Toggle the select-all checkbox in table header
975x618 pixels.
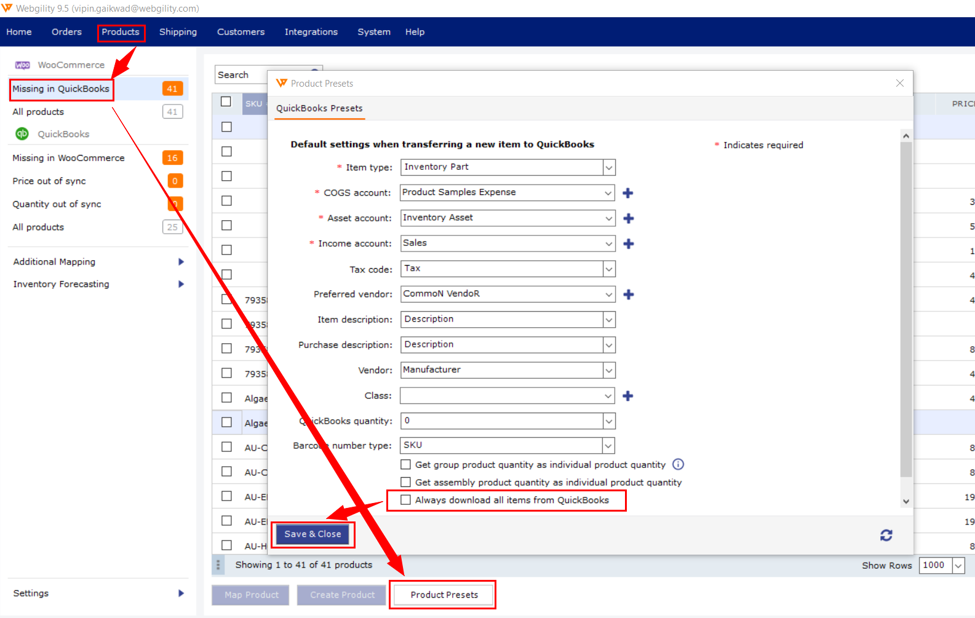coord(226,101)
